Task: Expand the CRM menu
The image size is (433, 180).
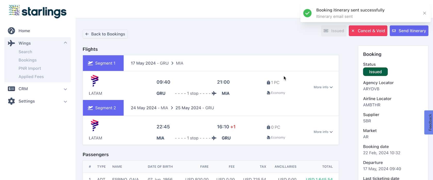Action: (x=65, y=89)
